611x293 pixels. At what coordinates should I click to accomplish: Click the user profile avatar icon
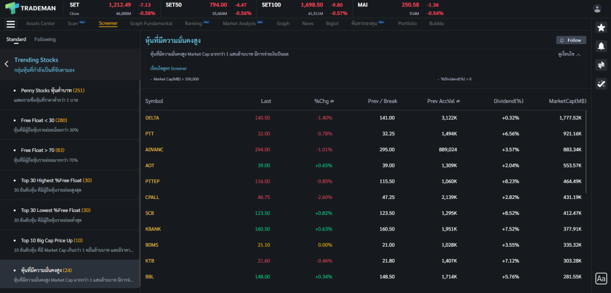tap(597, 8)
